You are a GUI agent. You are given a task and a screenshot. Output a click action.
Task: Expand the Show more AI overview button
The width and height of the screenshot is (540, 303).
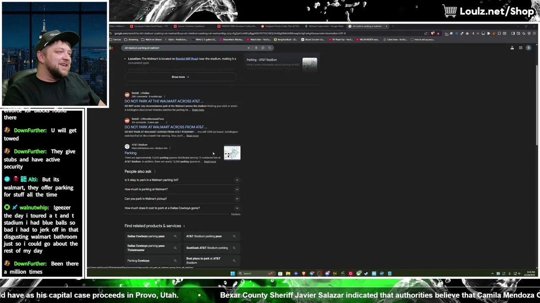[180, 77]
